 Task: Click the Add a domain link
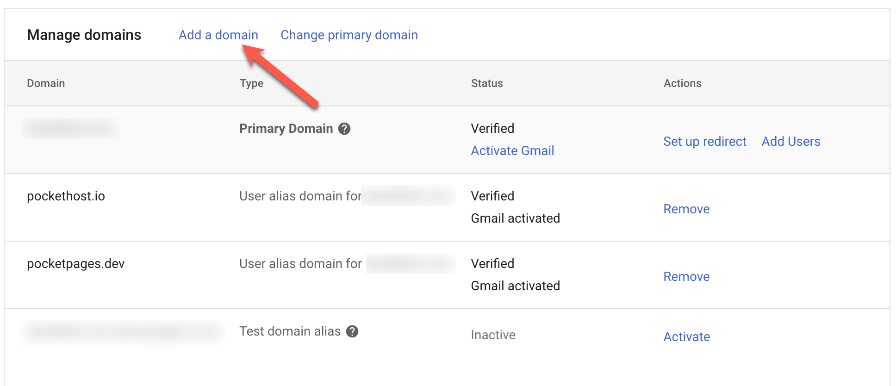tap(218, 35)
